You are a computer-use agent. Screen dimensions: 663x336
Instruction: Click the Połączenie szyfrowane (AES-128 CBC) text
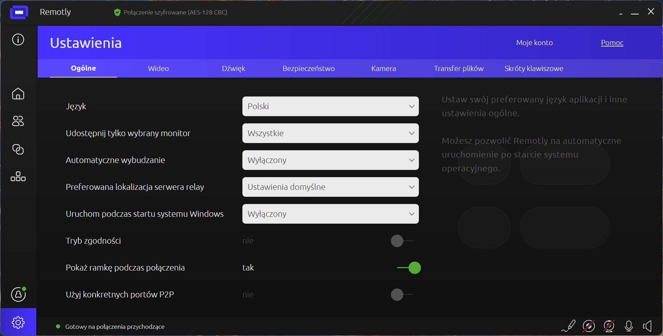click(x=175, y=12)
